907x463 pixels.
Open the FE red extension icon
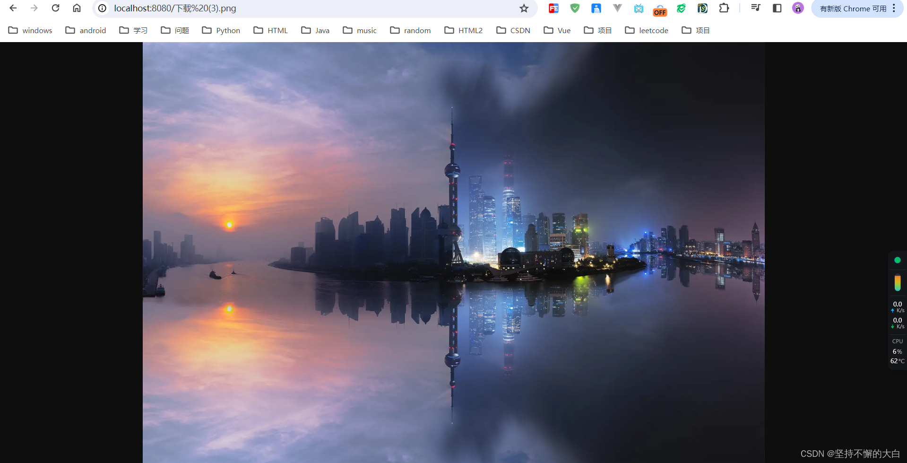pyautogui.click(x=553, y=8)
